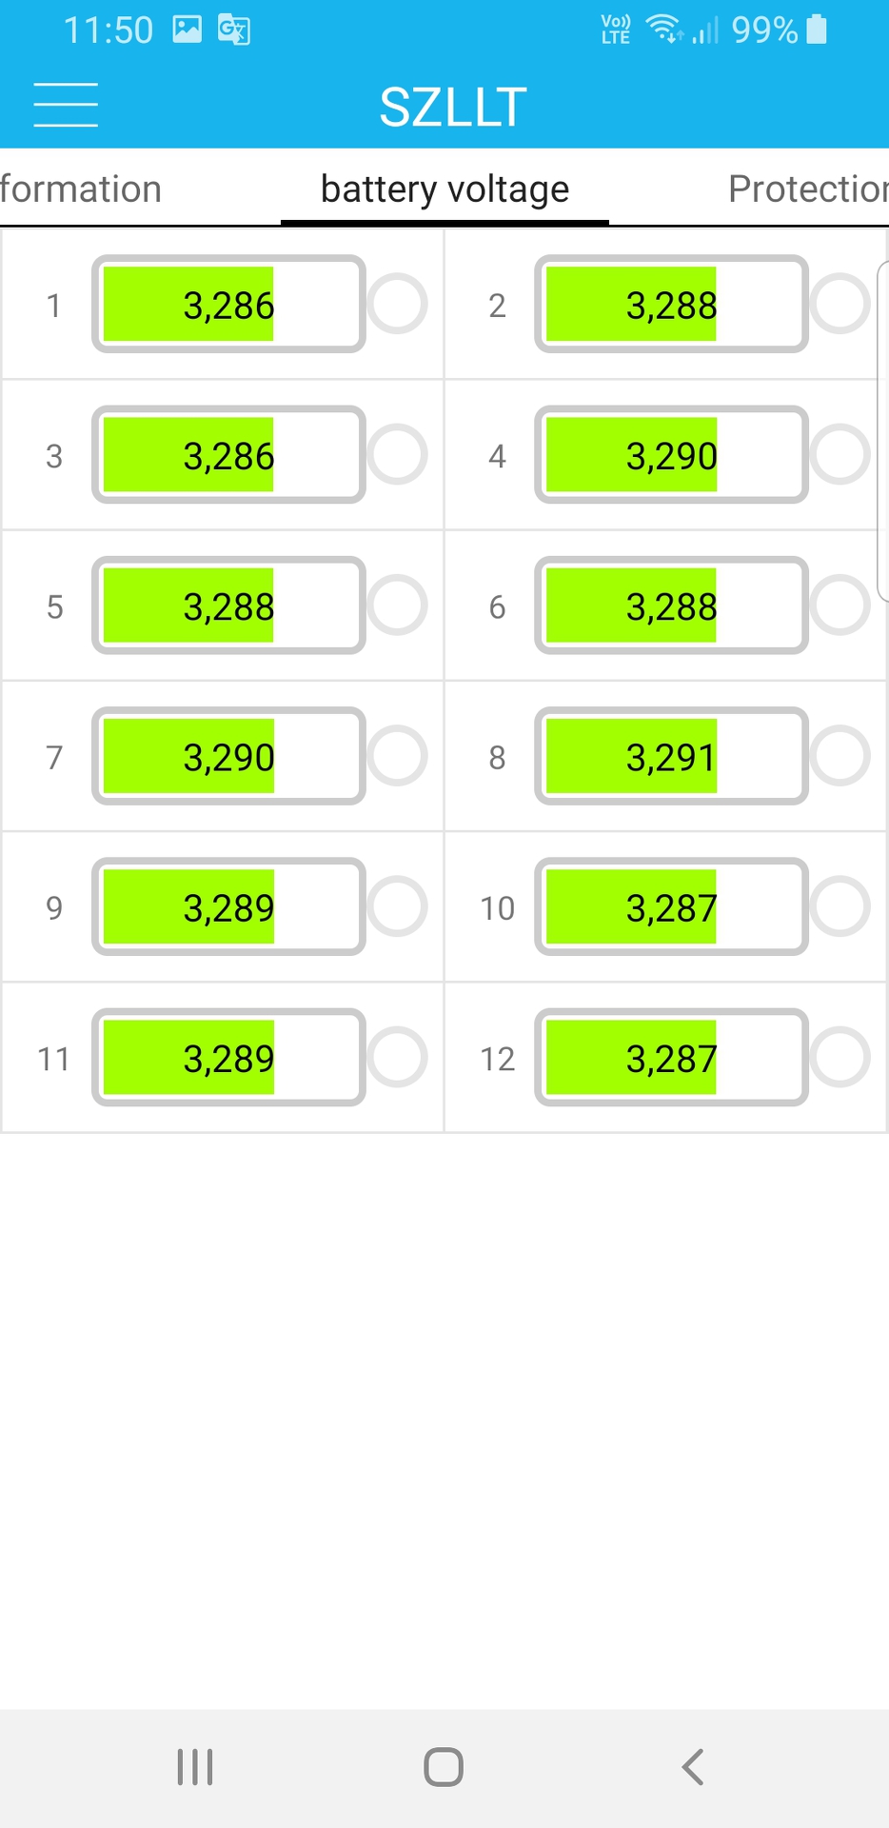
Task: Open the recent apps navigation icon
Action: click(x=195, y=1767)
